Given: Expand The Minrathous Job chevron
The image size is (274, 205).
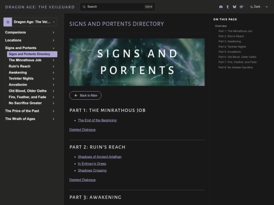Looking at the screenshot, I should click(53, 60).
